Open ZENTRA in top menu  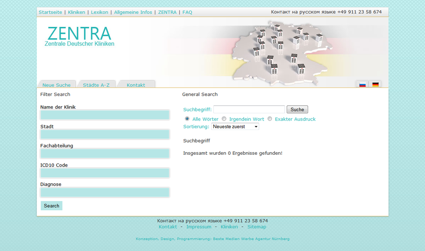tap(167, 12)
